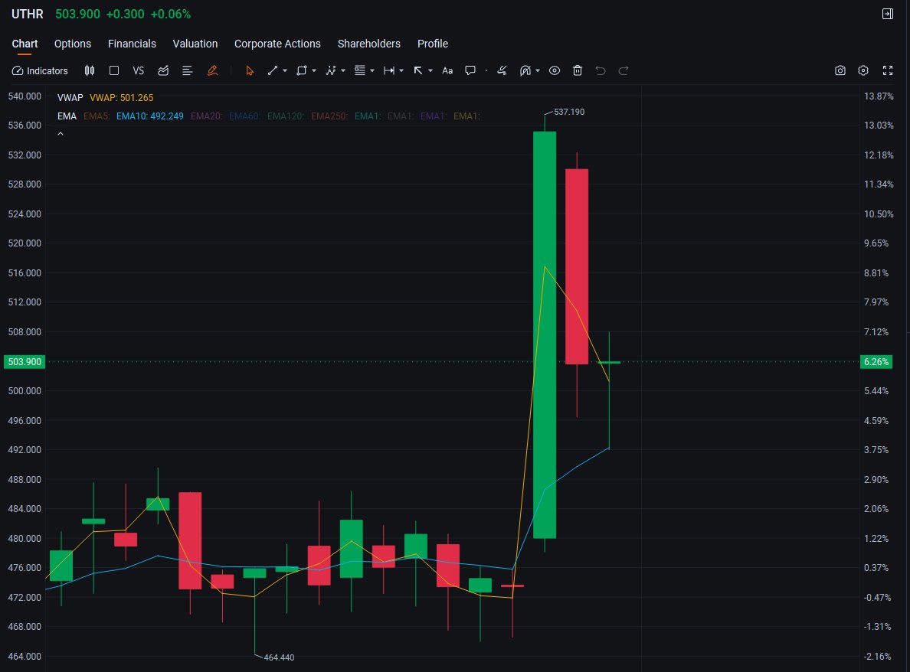
Task: Expand the measure tool dropdown arrow
Action: tap(401, 70)
